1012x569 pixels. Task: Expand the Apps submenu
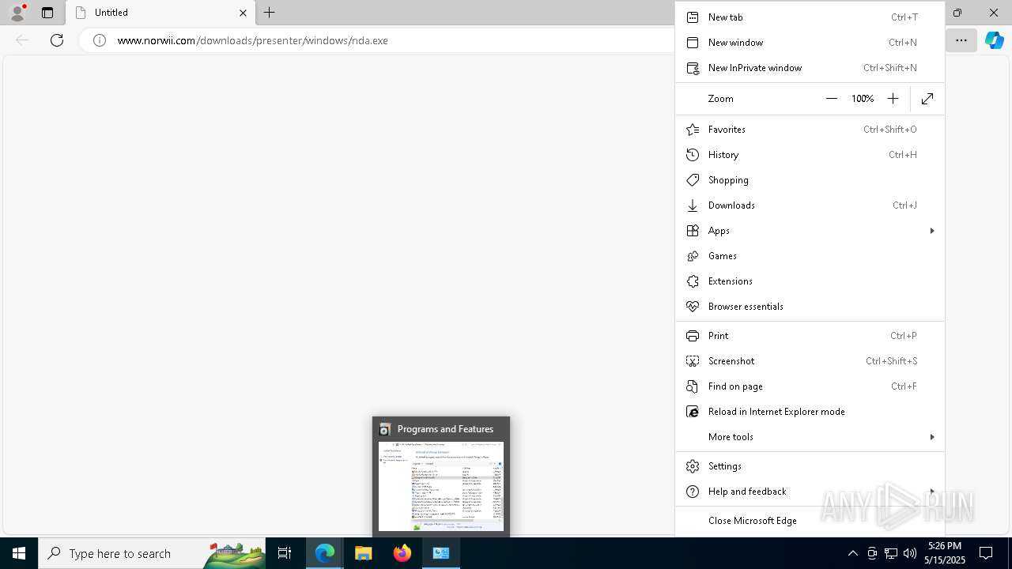[810, 231]
